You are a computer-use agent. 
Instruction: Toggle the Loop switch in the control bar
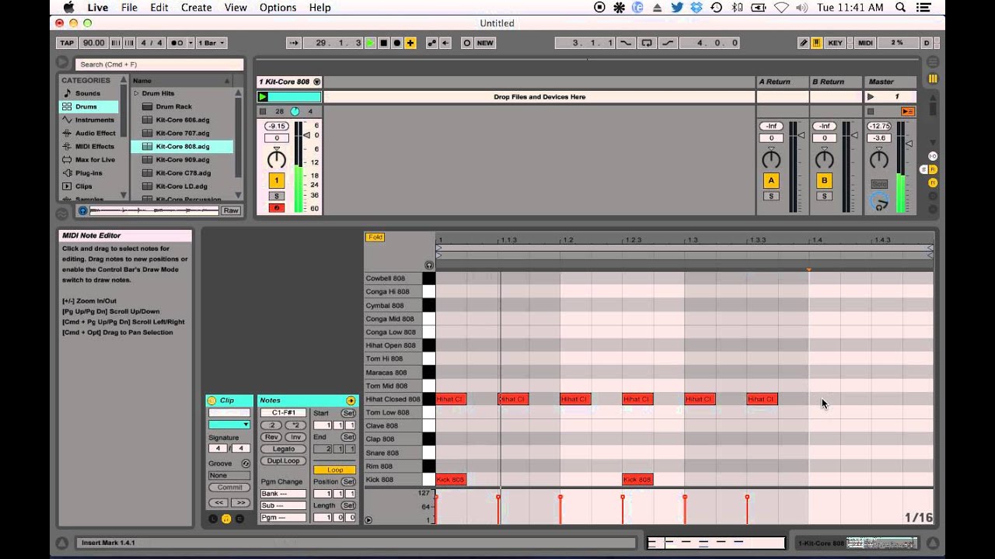pos(647,43)
